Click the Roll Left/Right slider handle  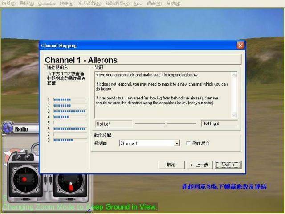166,124
